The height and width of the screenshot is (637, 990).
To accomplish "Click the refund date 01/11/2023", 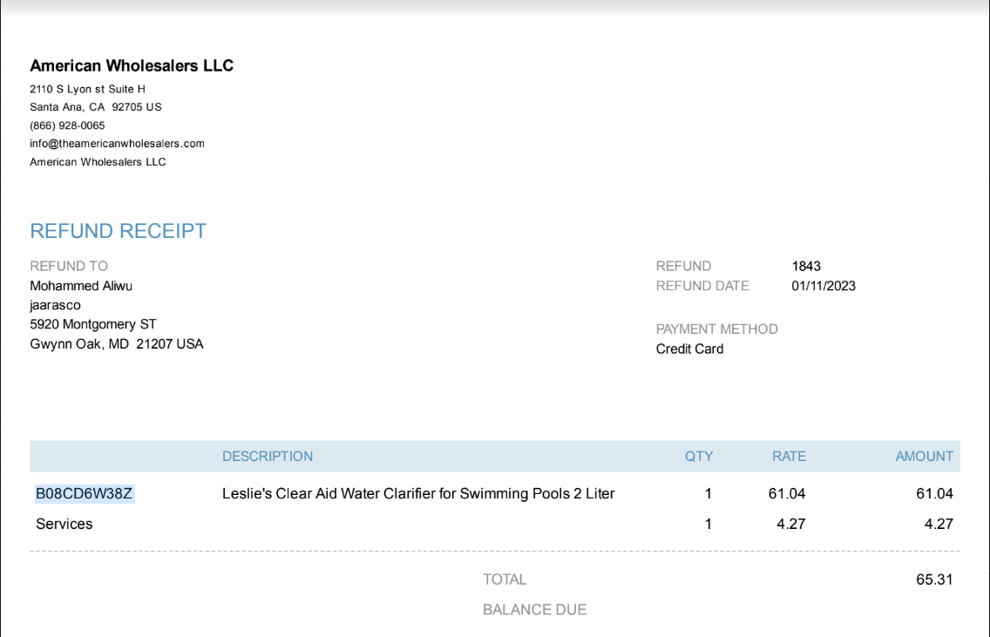I will pyautogui.click(x=824, y=286).
